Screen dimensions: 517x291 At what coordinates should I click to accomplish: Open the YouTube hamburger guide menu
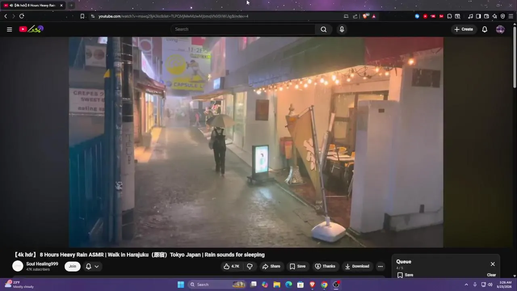(9, 29)
